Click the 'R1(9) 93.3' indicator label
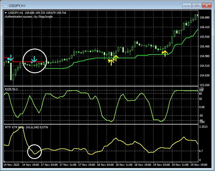 (11, 89)
